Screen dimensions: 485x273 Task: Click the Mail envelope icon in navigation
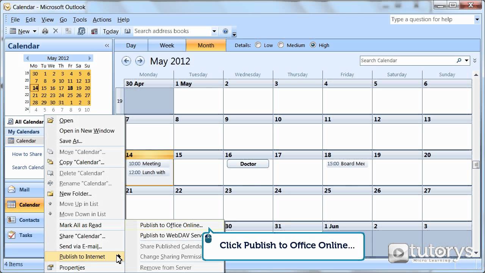tap(12, 189)
